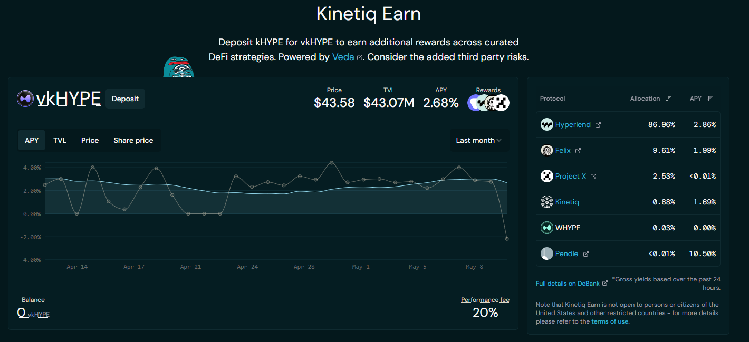
Task: Switch chart to Price tab
Action: click(90, 140)
